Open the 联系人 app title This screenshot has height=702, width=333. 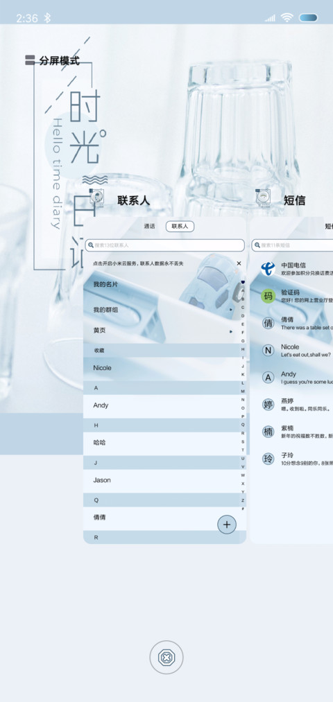(x=134, y=200)
